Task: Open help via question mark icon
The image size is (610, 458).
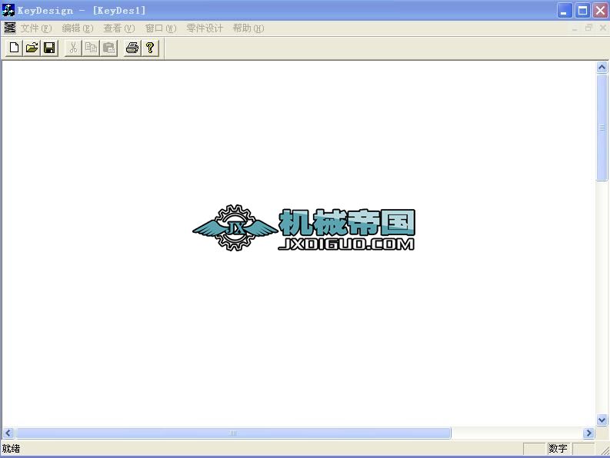Action: coord(150,48)
